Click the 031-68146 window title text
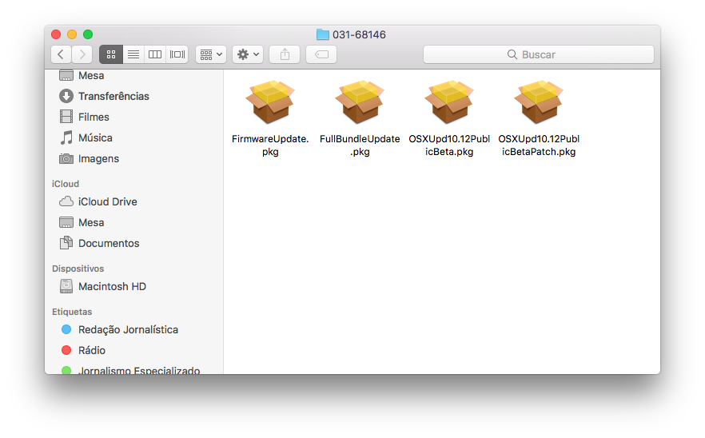This screenshot has height=438, width=705. [359, 34]
